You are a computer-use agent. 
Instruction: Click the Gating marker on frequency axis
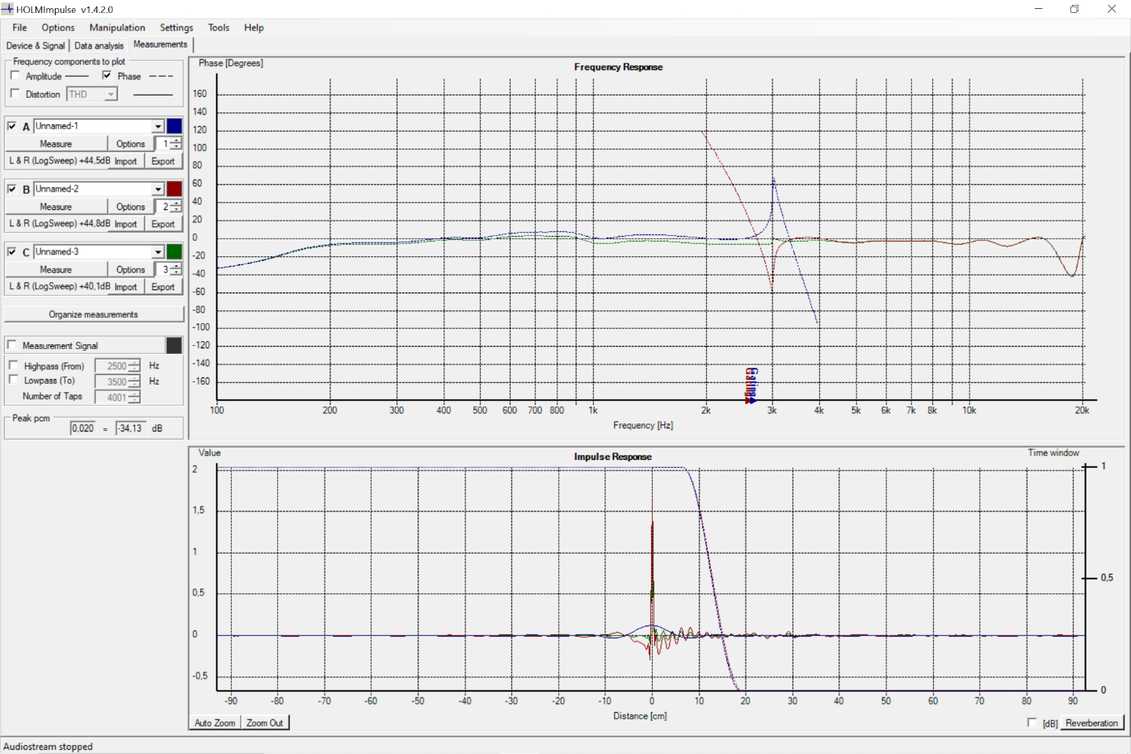tap(751, 385)
